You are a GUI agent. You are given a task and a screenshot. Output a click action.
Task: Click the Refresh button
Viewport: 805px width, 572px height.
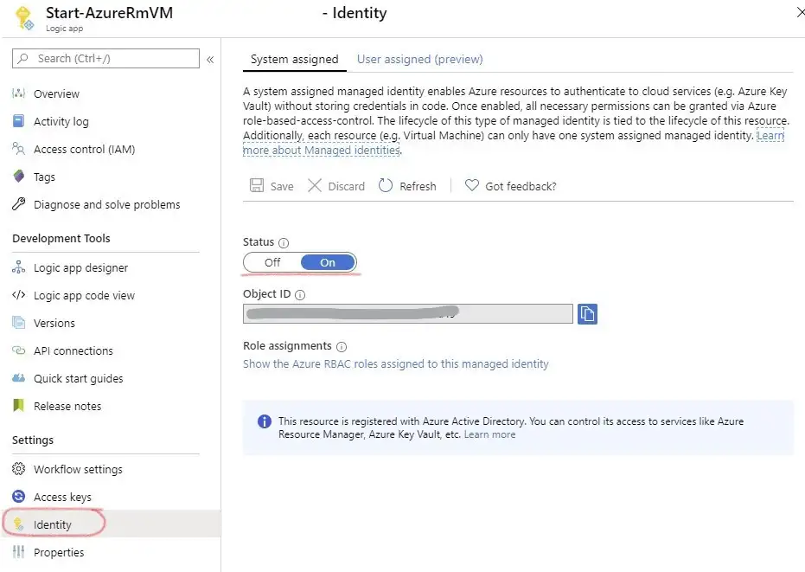click(407, 185)
